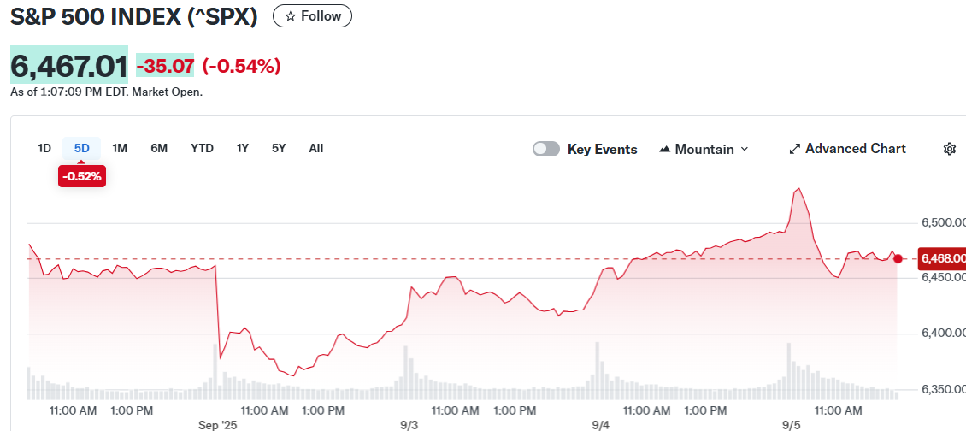Click the S&P 500 INDEX (^SPX) title
This screenshot has height=431, width=966.
[x=133, y=16]
